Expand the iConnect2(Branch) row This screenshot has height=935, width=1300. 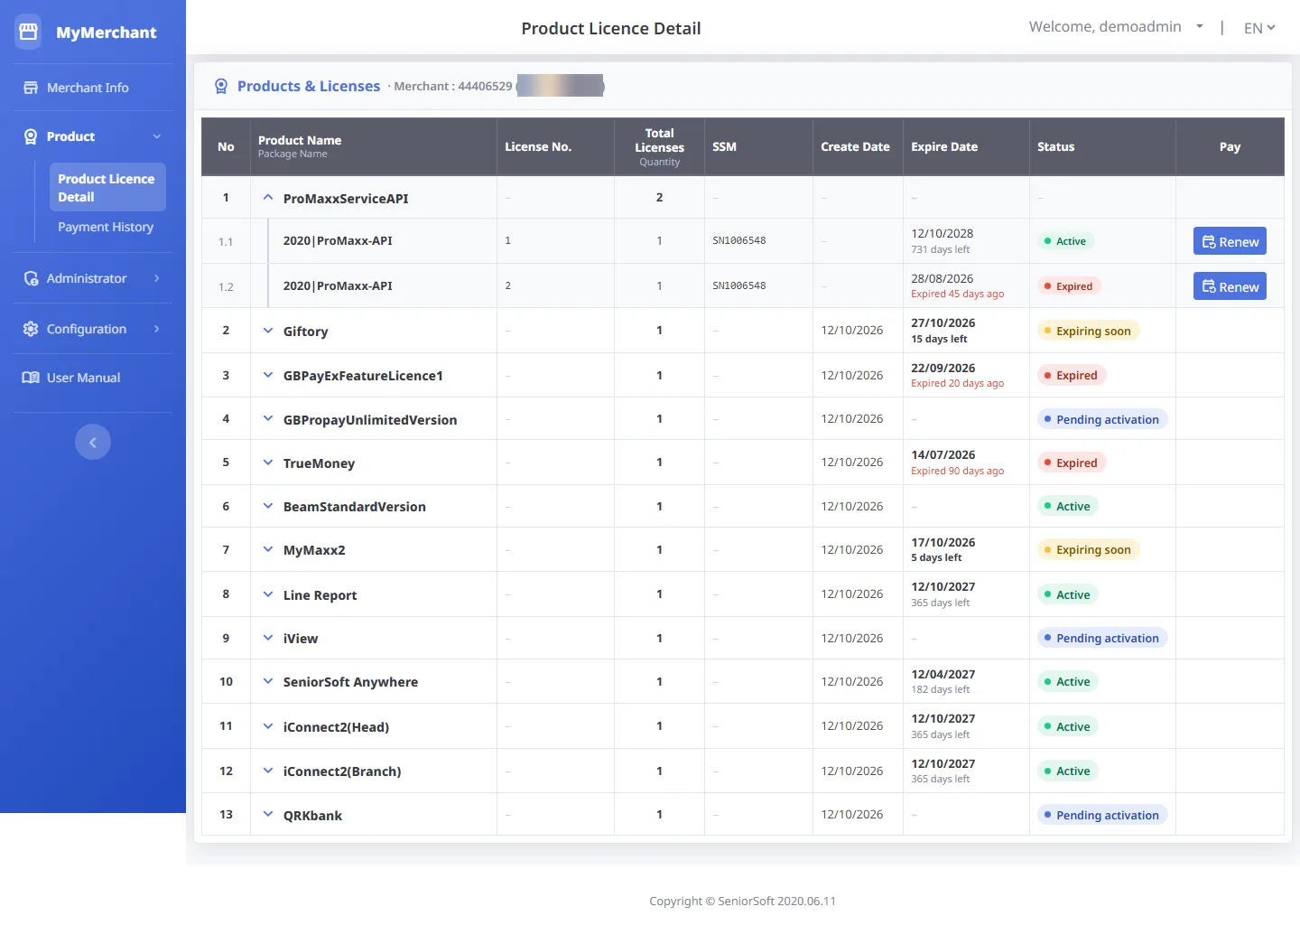[x=268, y=771]
